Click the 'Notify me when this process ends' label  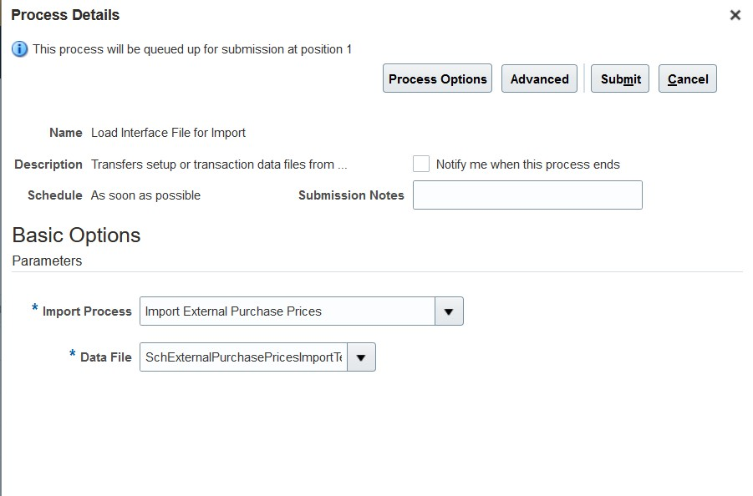coord(528,164)
